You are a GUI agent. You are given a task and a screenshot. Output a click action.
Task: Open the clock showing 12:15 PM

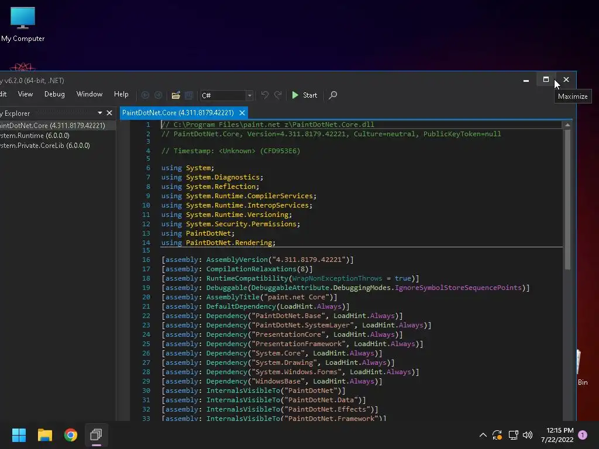point(557,435)
